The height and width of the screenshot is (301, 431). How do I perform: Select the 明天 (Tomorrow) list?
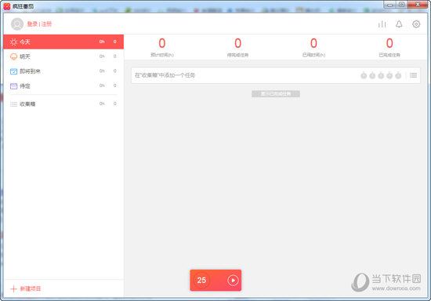pyautogui.click(x=63, y=56)
